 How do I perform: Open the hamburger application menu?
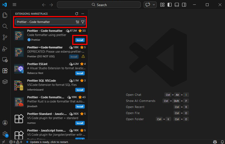coord(14,5)
